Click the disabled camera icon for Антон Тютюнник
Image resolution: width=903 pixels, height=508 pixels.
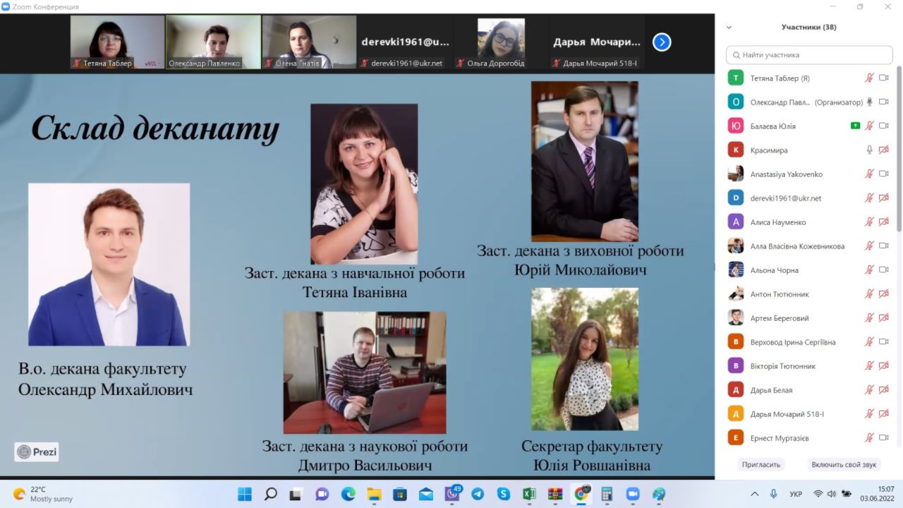[x=883, y=294]
